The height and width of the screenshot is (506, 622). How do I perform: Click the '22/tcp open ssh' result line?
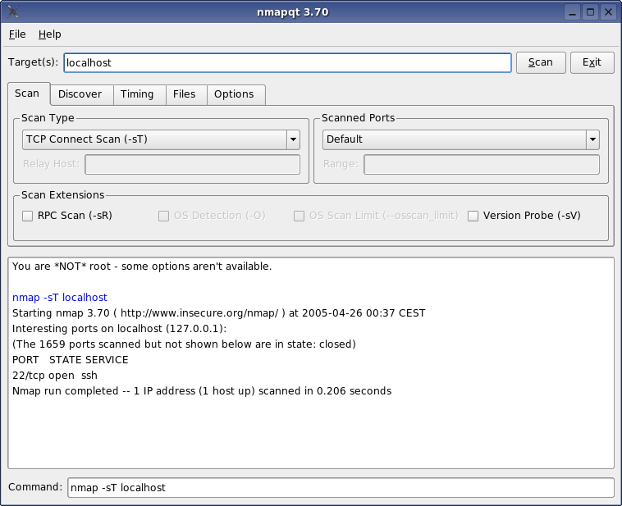[x=55, y=376]
